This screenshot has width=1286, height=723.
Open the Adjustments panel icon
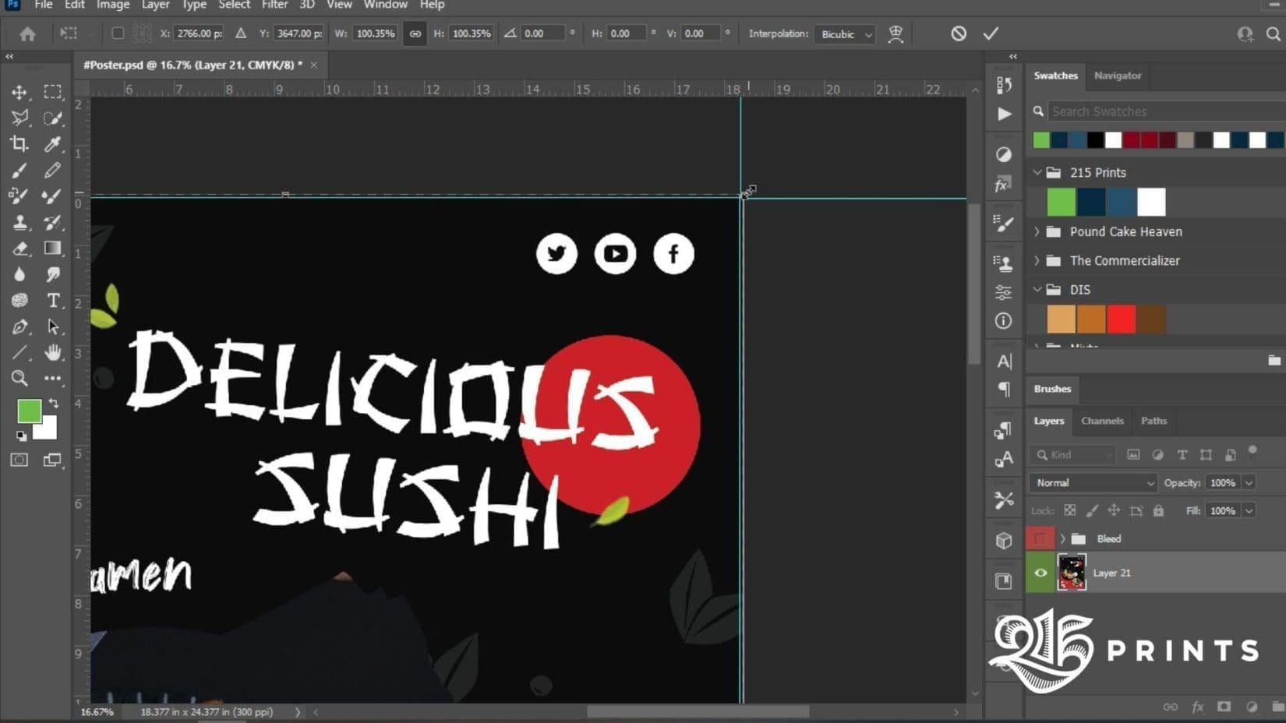(1004, 155)
